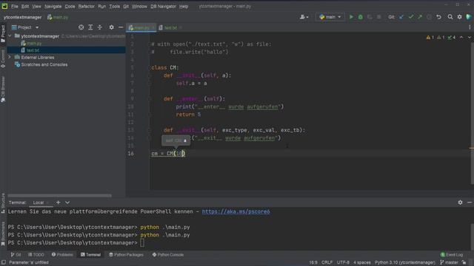This screenshot has height=266, width=474.
Task: Open the Refactor menu
Action: point(86,6)
